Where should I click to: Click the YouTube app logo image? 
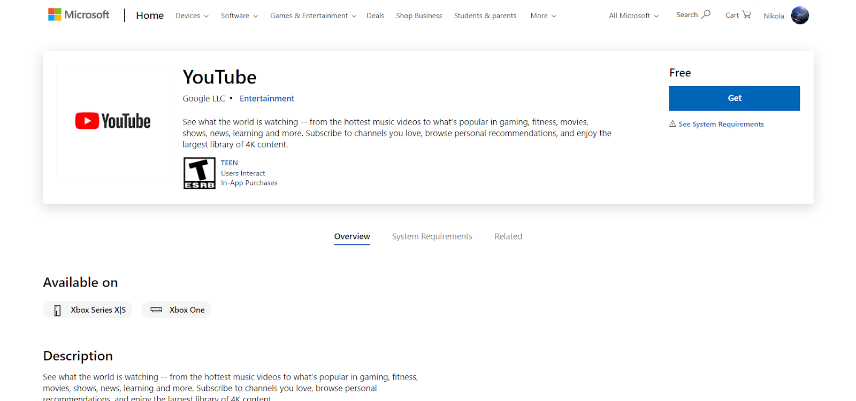(113, 121)
